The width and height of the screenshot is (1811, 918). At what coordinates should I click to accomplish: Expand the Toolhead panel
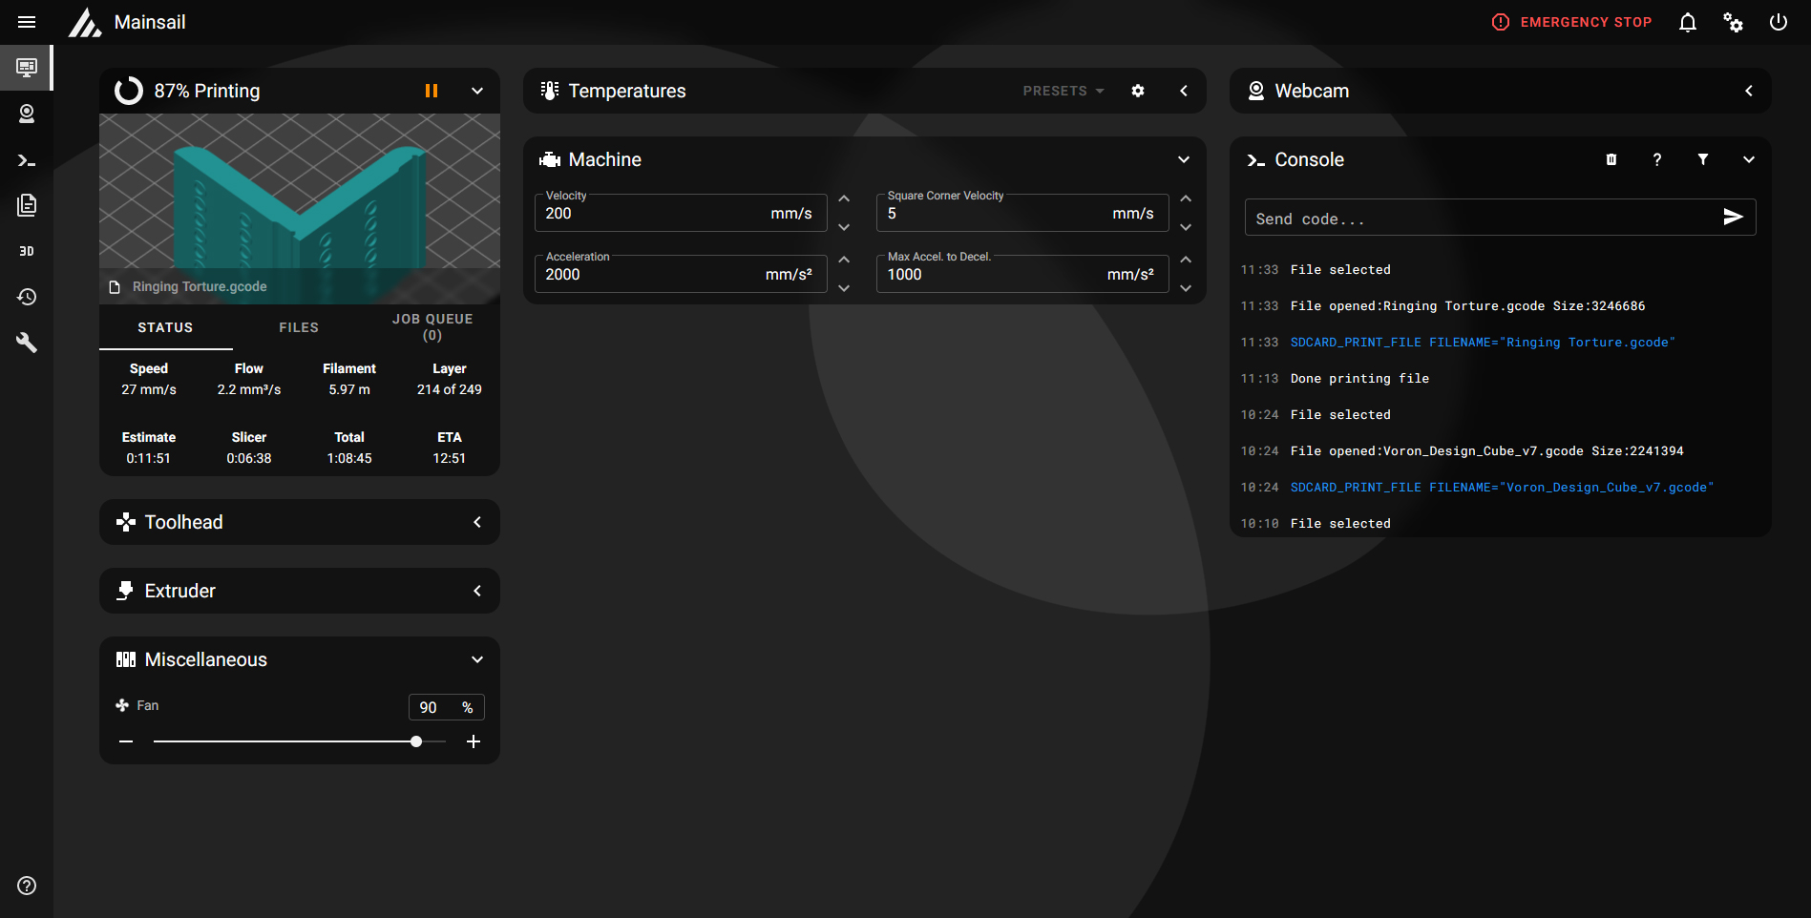477,522
